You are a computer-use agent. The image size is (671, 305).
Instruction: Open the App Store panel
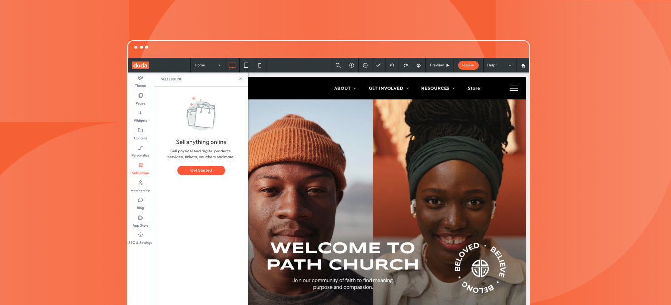tap(140, 221)
